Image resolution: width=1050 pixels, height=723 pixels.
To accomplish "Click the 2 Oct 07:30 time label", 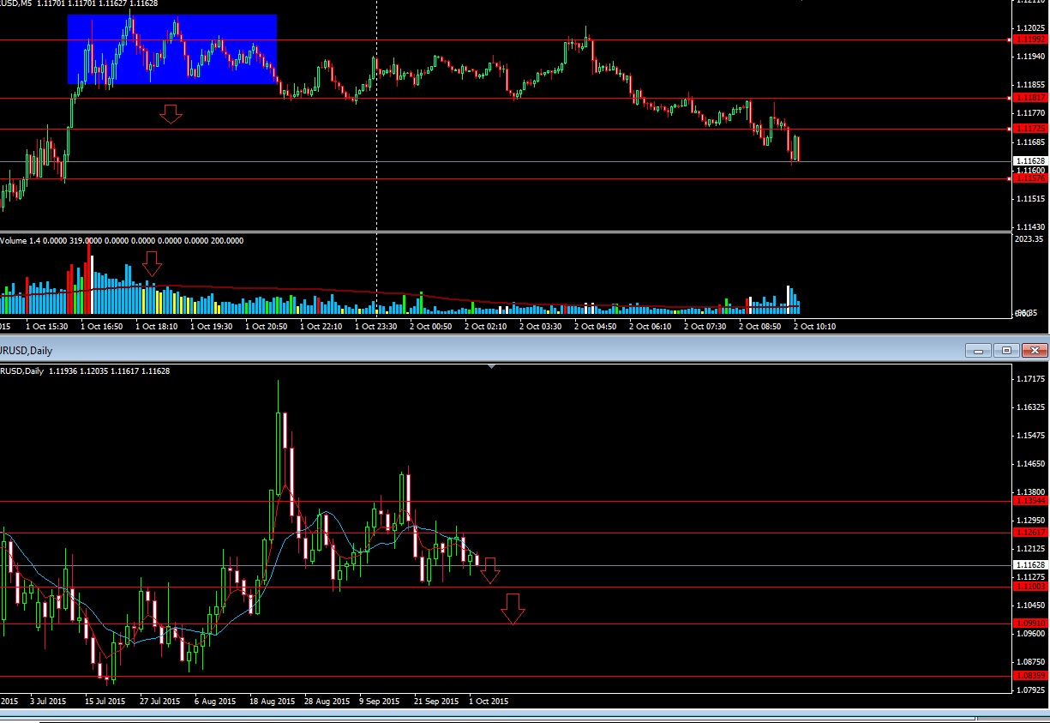I will pos(705,327).
